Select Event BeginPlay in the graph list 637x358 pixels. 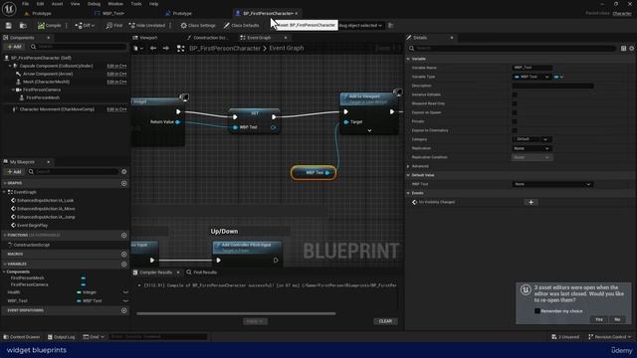pyautogui.click(x=32, y=226)
